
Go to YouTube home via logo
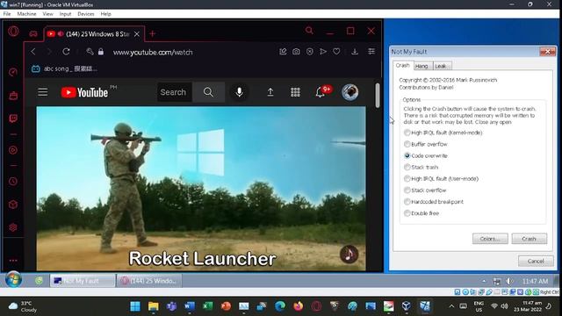84,92
